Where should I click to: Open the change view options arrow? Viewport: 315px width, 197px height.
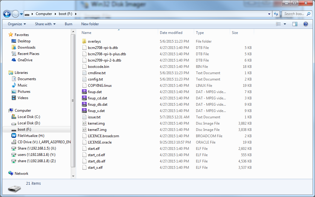tap(285, 24)
